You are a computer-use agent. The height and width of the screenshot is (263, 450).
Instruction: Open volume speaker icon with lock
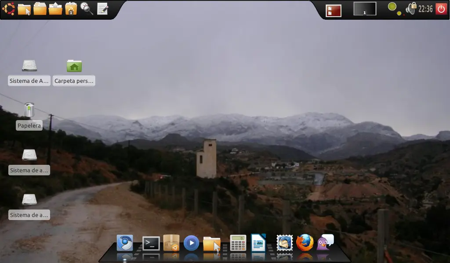[411, 9]
